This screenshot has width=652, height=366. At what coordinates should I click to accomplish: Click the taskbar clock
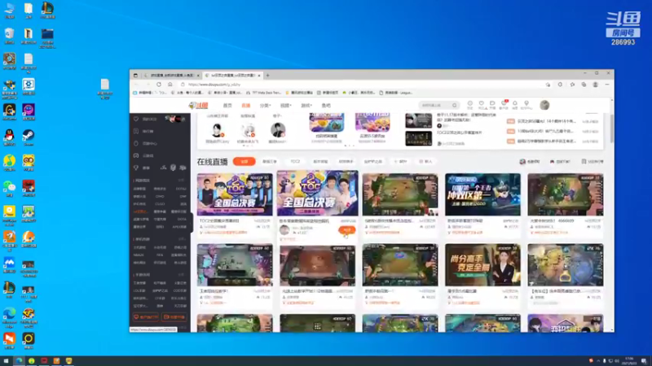[629, 361]
